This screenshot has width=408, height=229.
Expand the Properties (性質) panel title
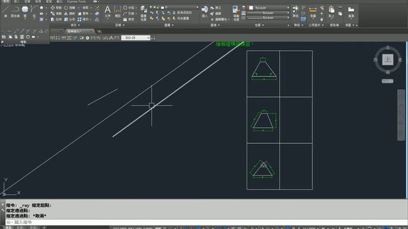259,25
